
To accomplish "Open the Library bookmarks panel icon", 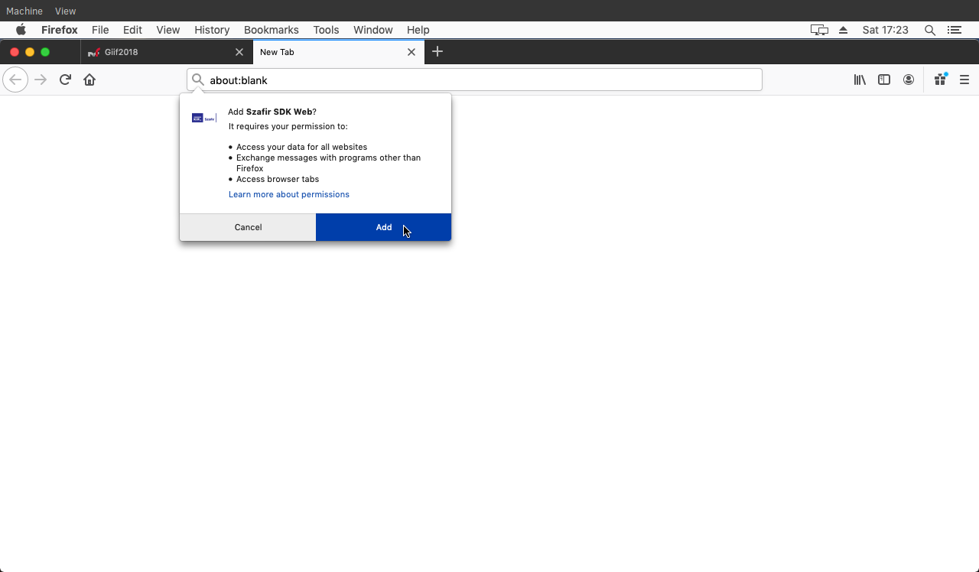I will pos(860,80).
